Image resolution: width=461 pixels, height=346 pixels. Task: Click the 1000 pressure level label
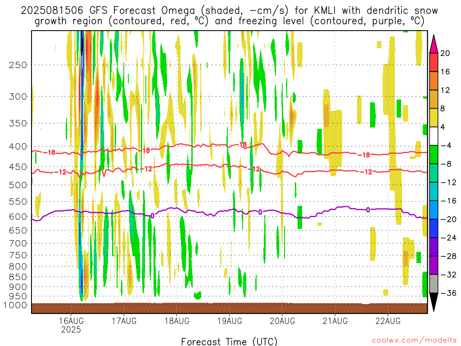(16, 305)
